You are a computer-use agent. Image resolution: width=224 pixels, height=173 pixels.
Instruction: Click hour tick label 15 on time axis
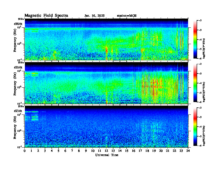point(127,151)
